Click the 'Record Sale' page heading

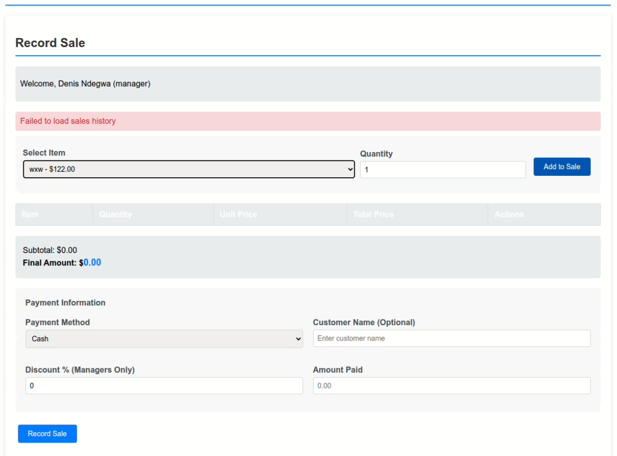point(50,43)
